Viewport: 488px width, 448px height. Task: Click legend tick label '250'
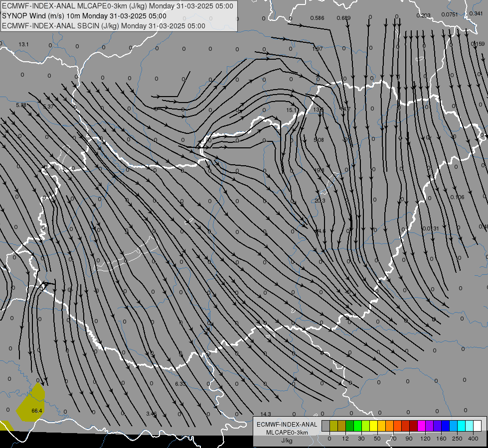(457, 439)
